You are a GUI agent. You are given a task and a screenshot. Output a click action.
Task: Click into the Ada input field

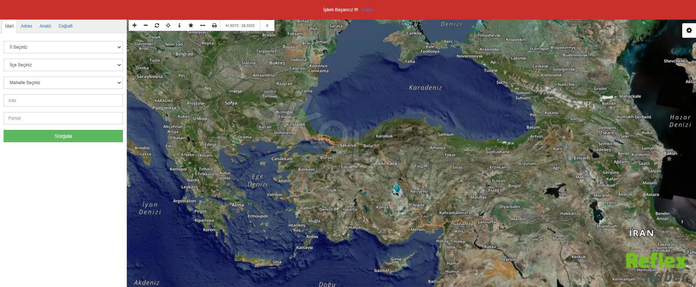click(x=63, y=101)
